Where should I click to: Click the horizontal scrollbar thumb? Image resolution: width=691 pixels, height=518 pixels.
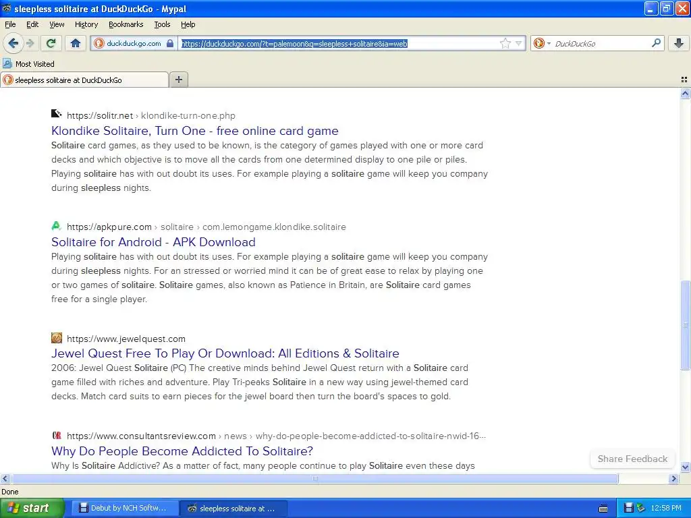pos(314,478)
